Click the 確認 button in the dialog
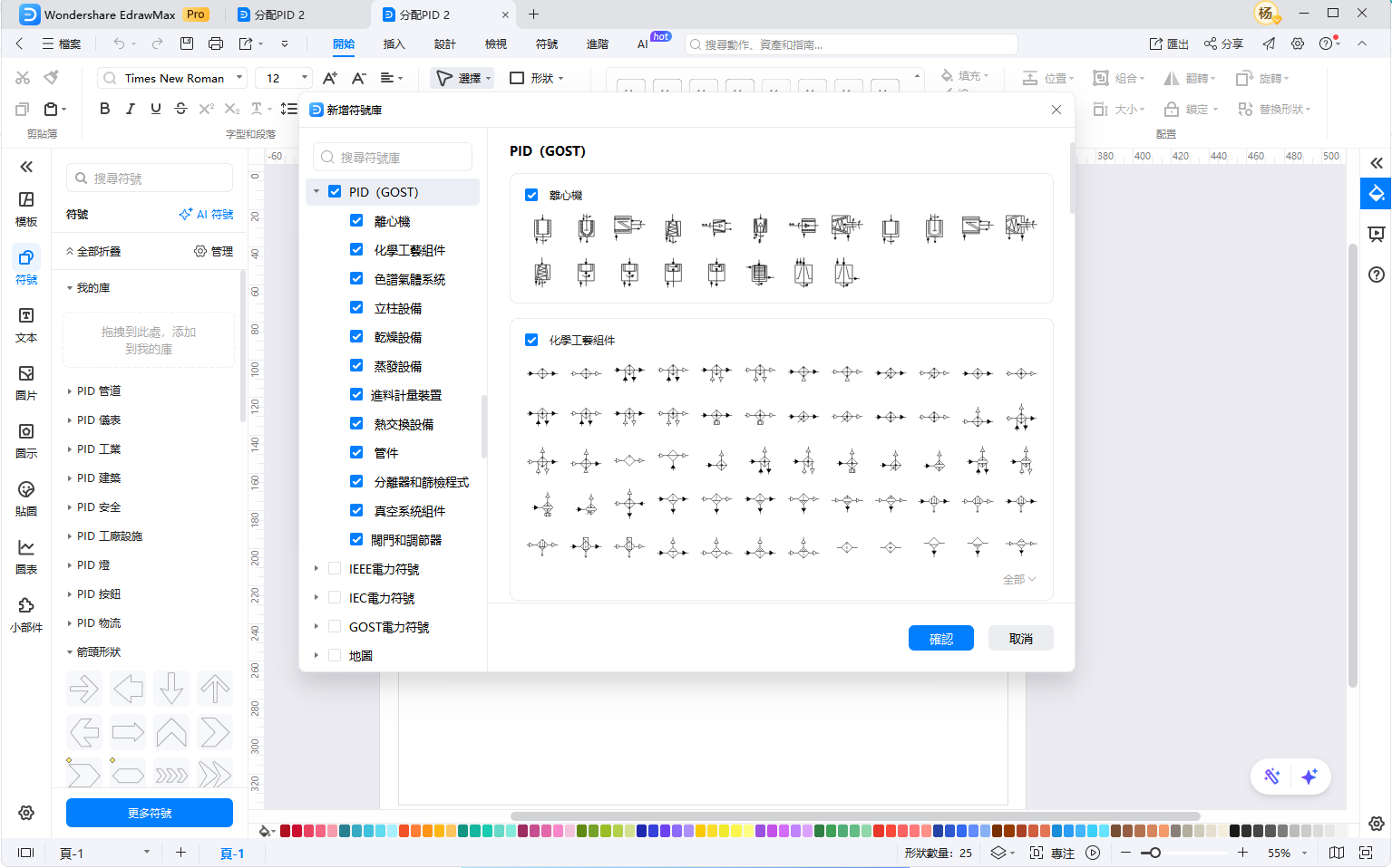 (x=940, y=639)
